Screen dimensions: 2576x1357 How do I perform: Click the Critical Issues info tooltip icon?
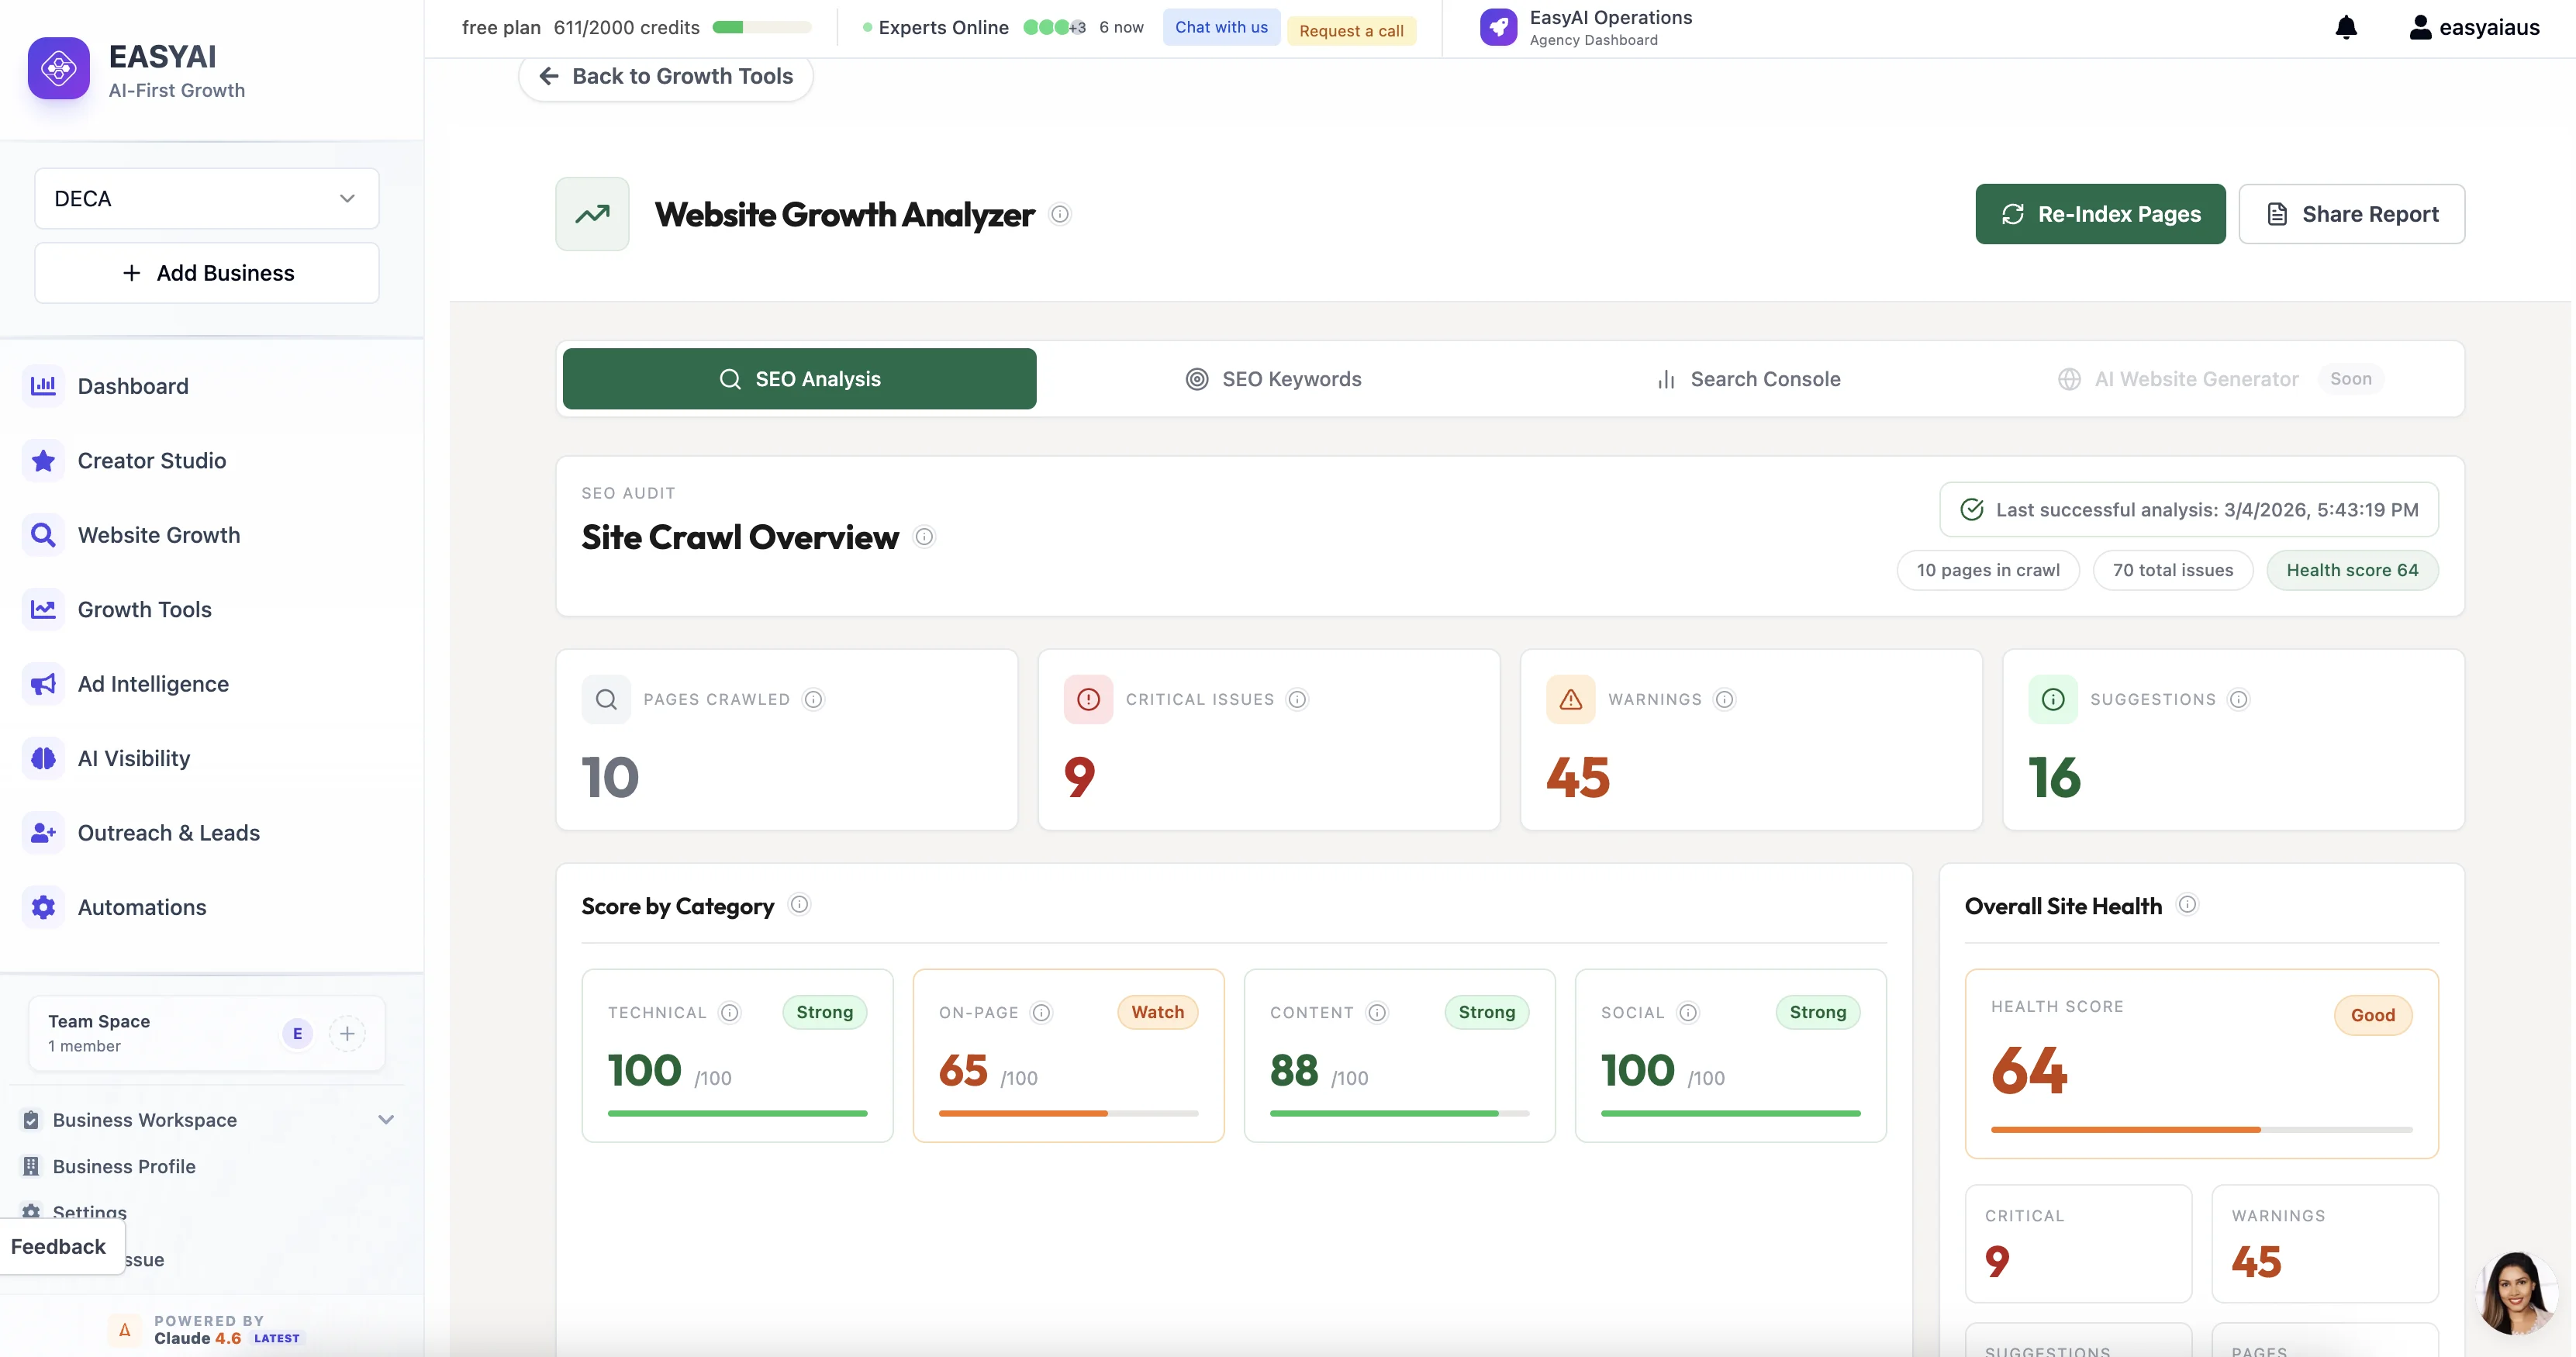point(1297,699)
